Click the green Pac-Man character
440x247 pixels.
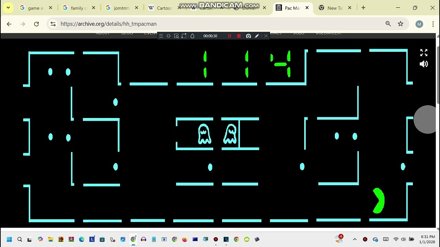click(x=378, y=201)
